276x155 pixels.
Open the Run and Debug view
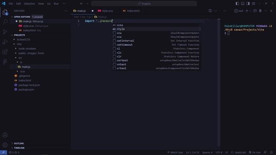[5, 42]
